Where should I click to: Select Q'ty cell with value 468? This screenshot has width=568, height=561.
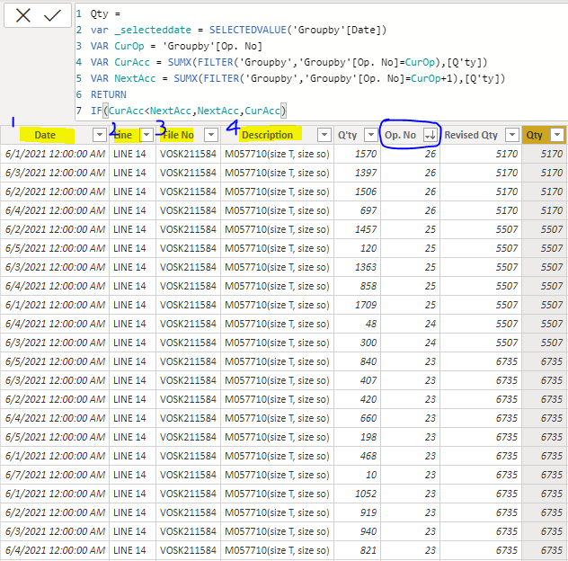point(357,456)
